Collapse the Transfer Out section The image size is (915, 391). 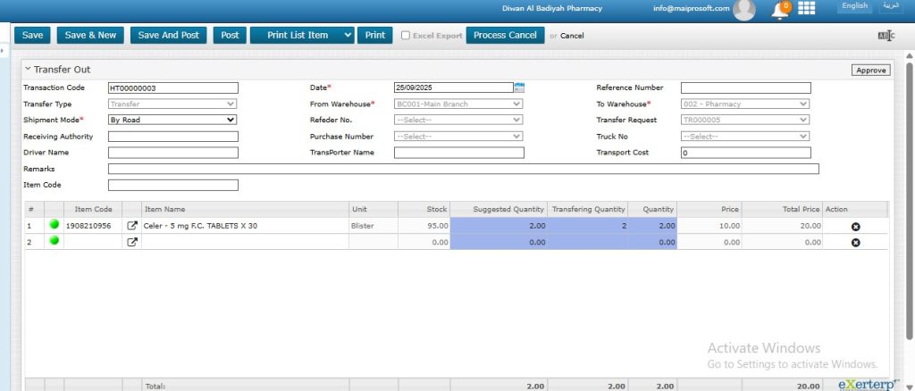click(28, 69)
